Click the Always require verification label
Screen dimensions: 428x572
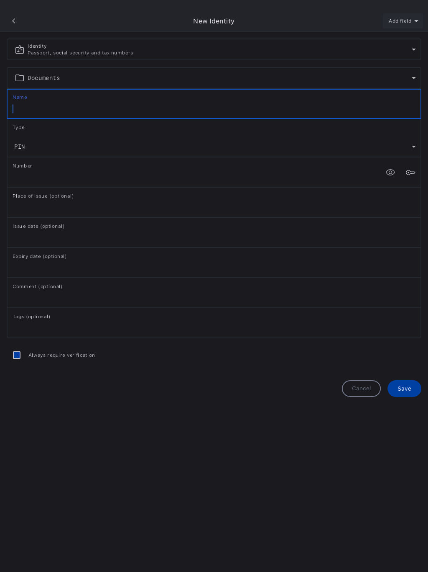62,355
